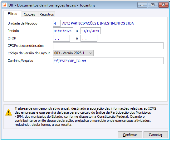Click the Unidade de Negócio label
The width and height of the screenshot is (171, 141).
point(22,23)
